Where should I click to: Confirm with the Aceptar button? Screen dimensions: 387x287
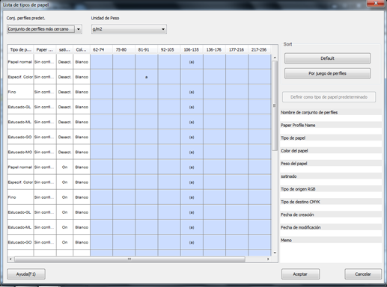tap(300, 274)
